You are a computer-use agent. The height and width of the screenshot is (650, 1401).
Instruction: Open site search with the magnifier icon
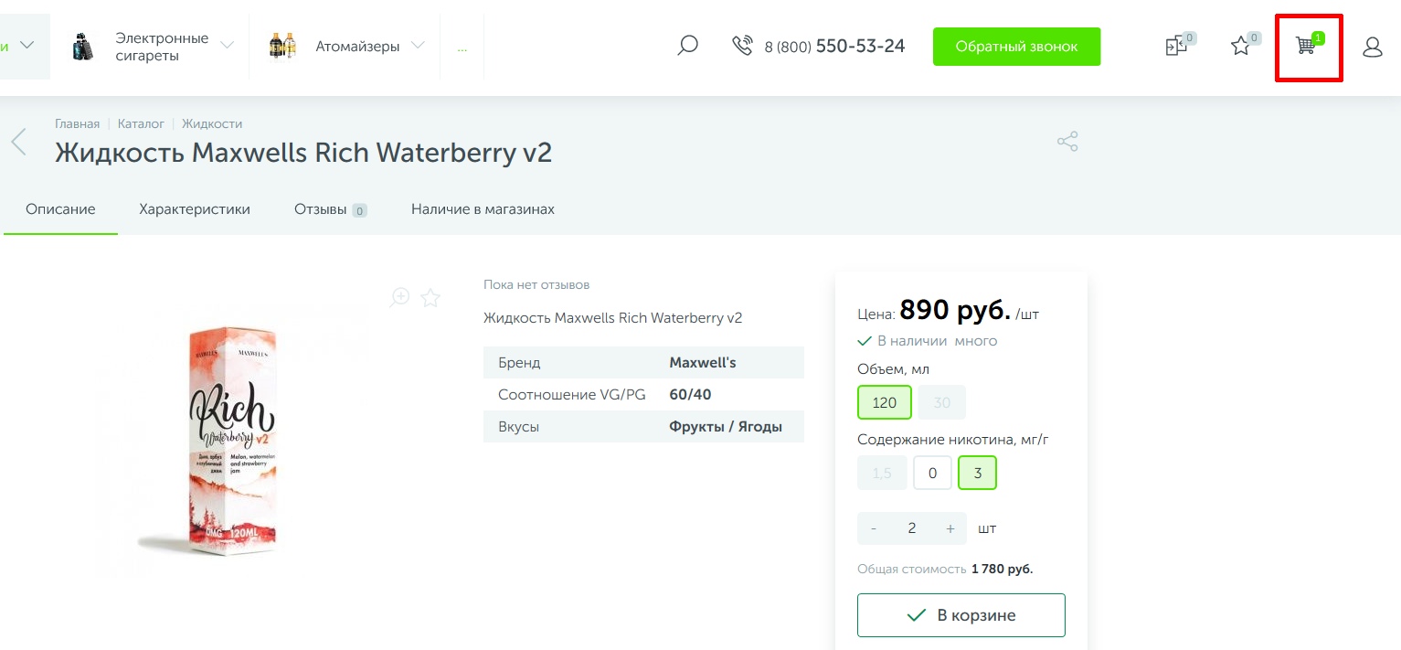(687, 46)
